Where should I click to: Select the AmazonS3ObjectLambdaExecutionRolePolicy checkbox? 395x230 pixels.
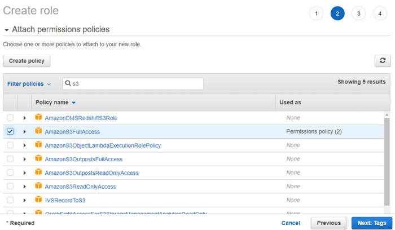pos(10,145)
